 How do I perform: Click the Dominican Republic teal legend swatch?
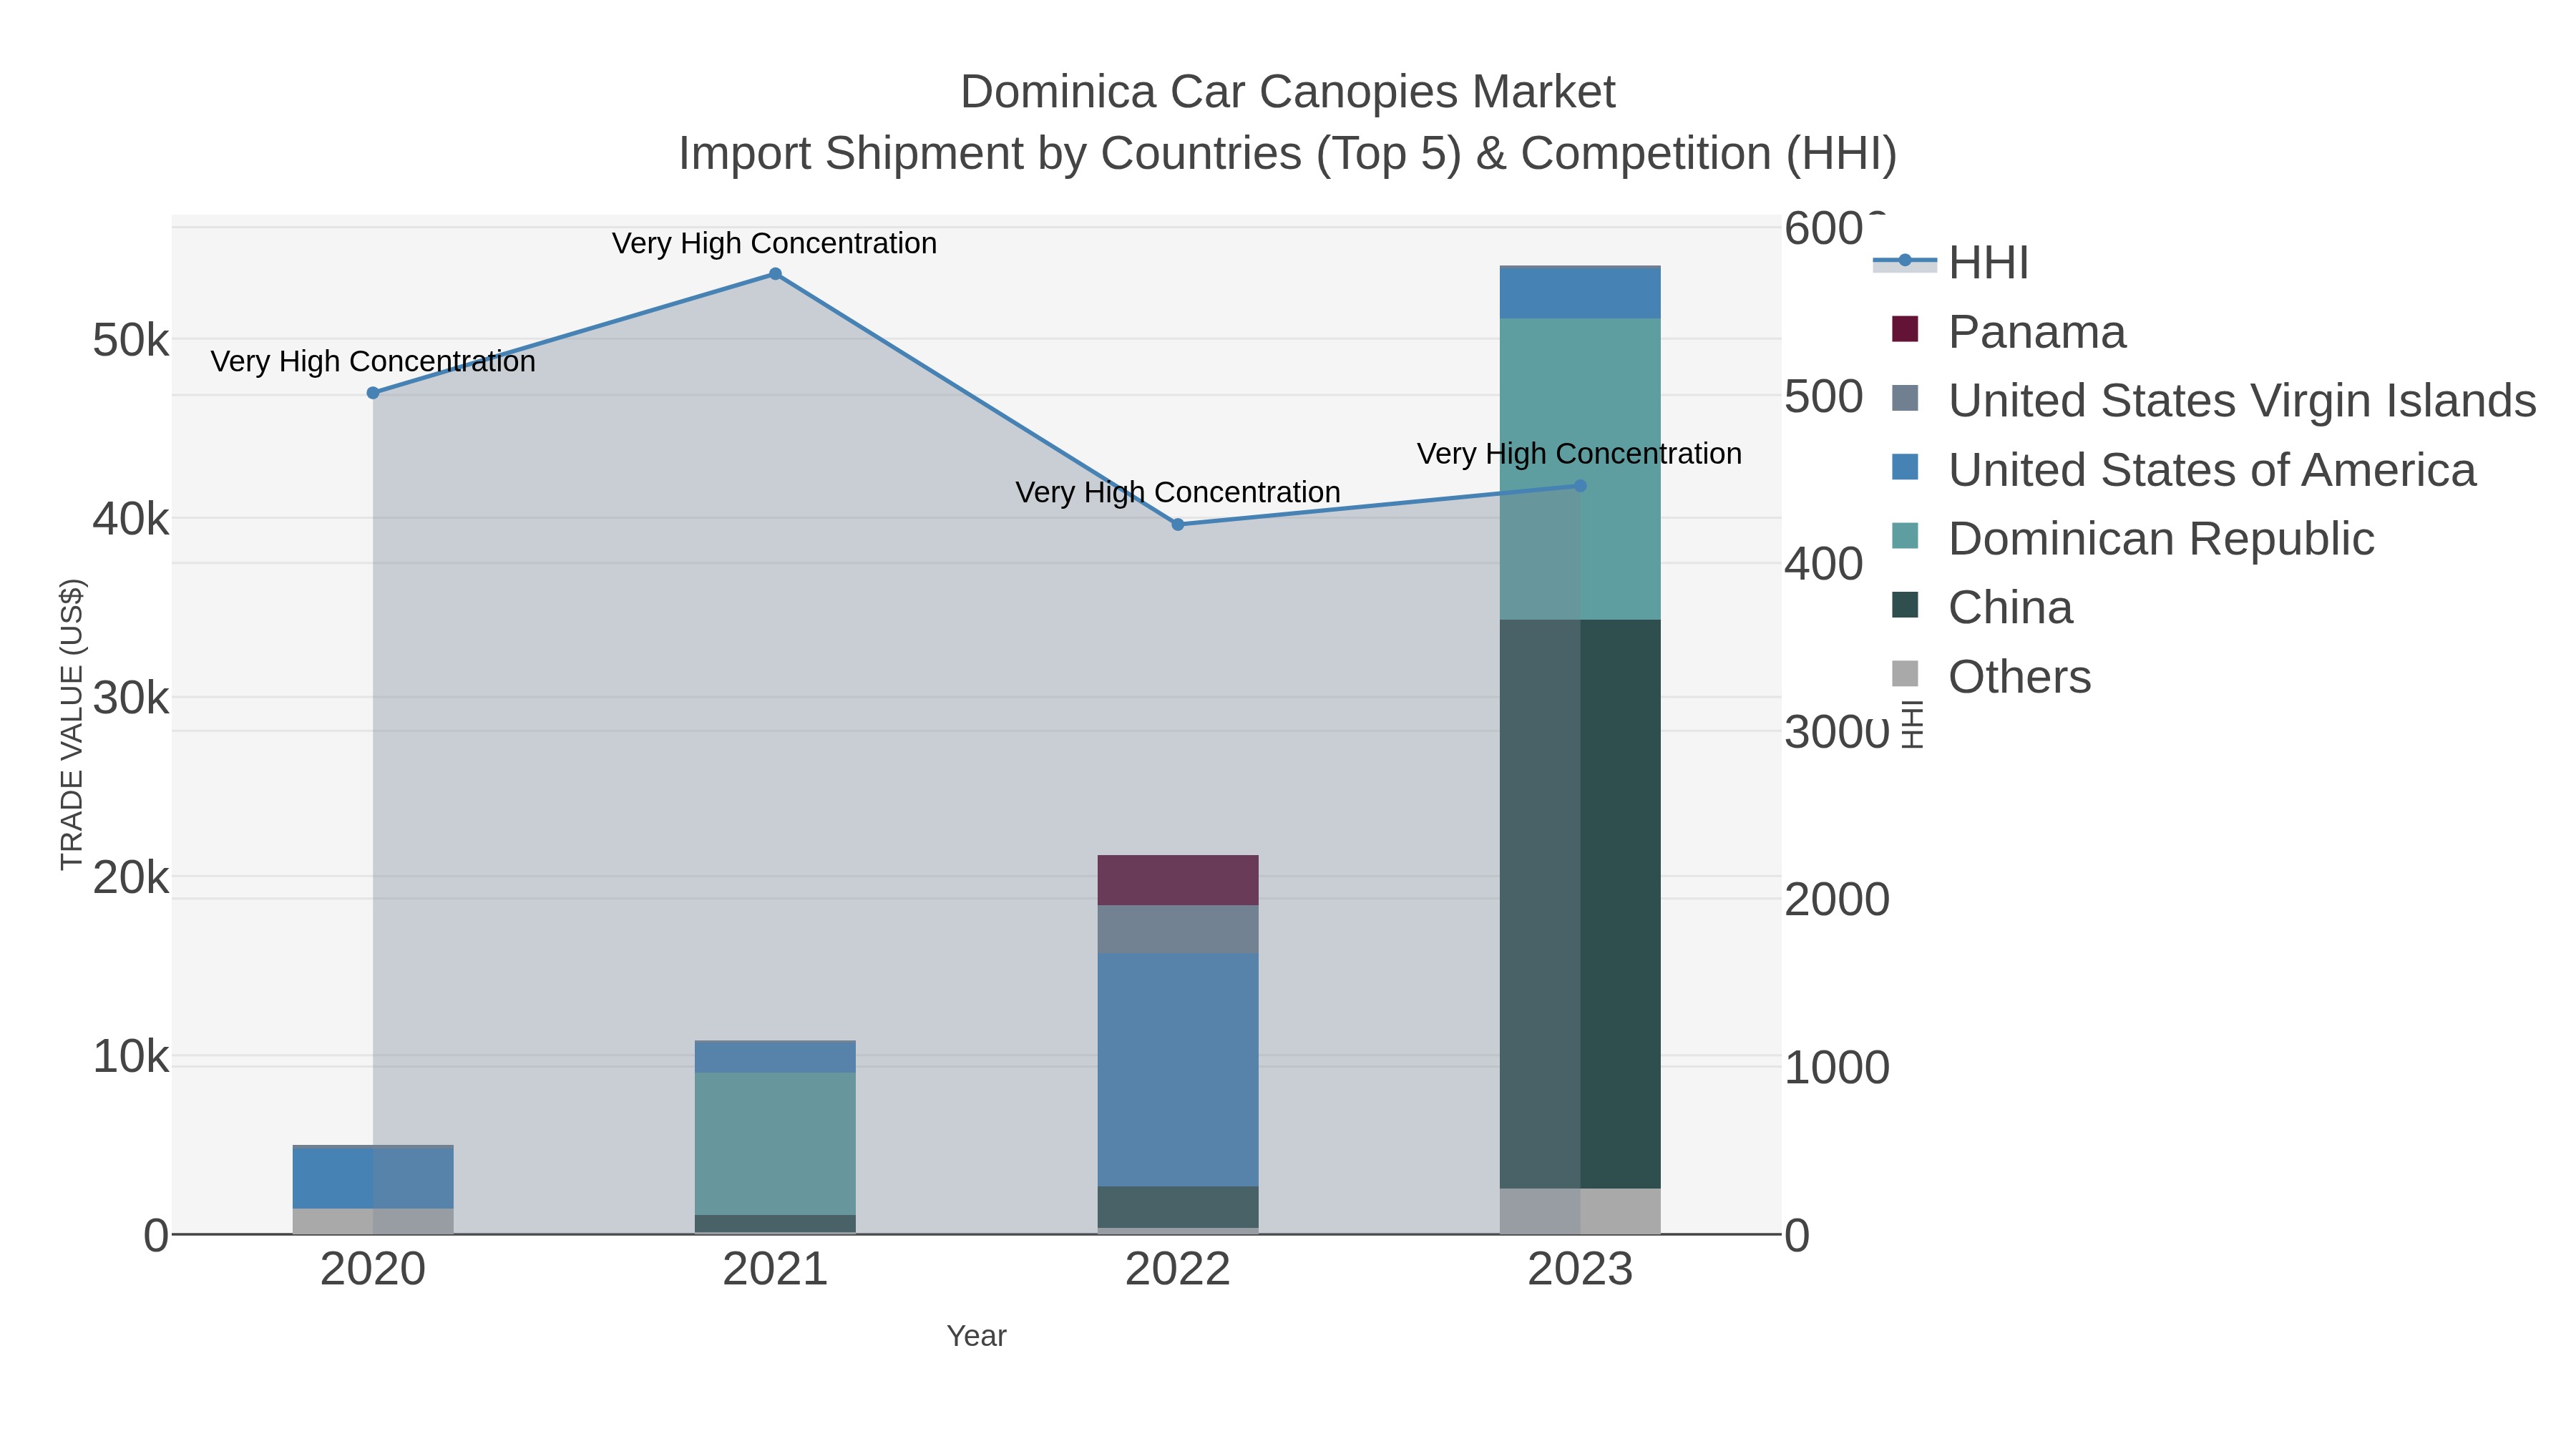pyautogui.click(x=1905, y=536)
